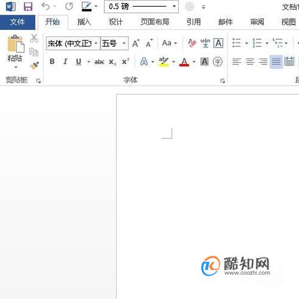
Task: Click the Cut scissors icon
Action: click(x=34, y=38)
